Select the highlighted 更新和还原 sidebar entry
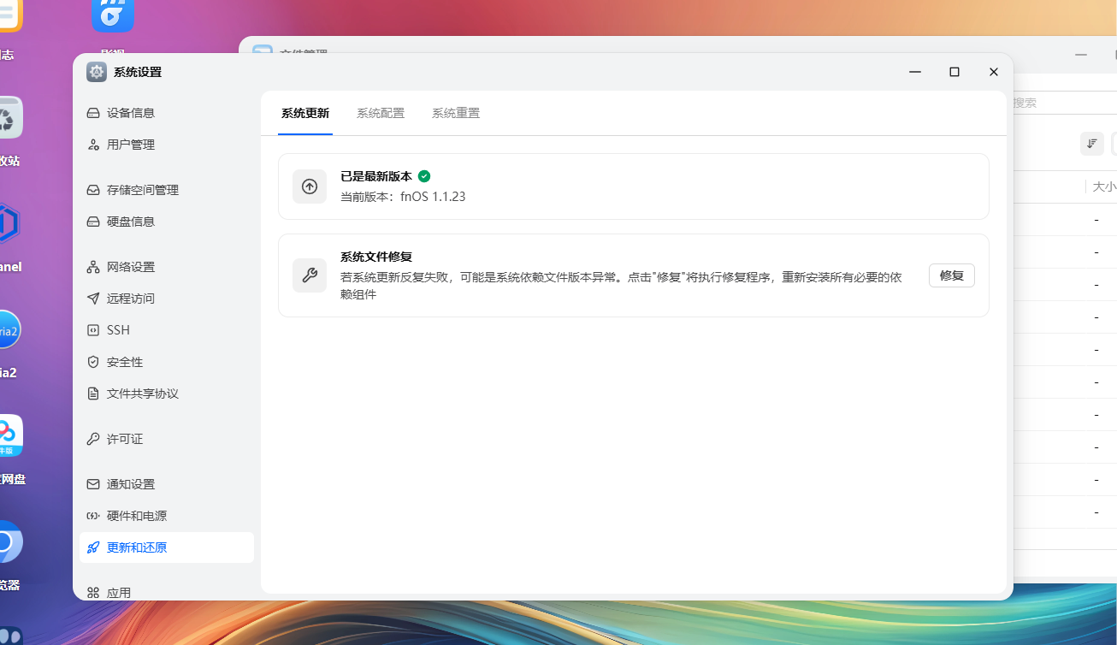The height and width of the screenshot is (645, 1117). [x=167, y=547]
